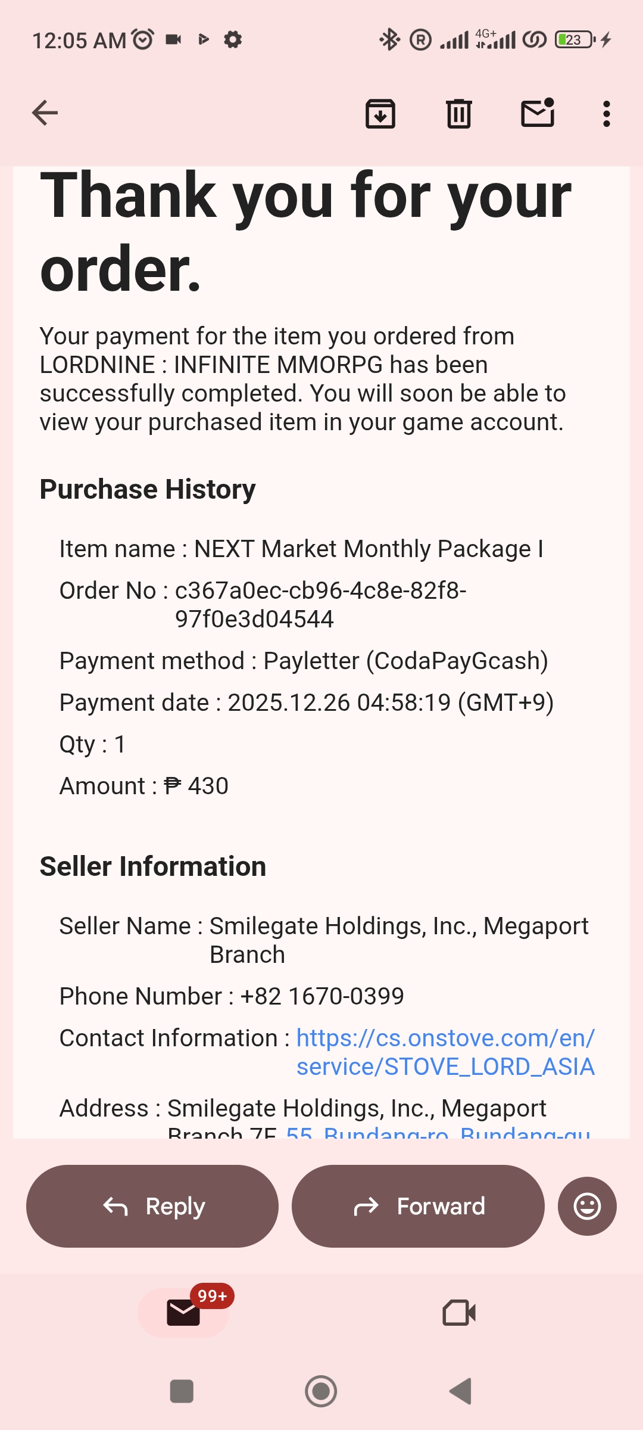Tap the Bluetooth status icon
The width and height of the screenshot is (643, 1430).
point(390,40)
